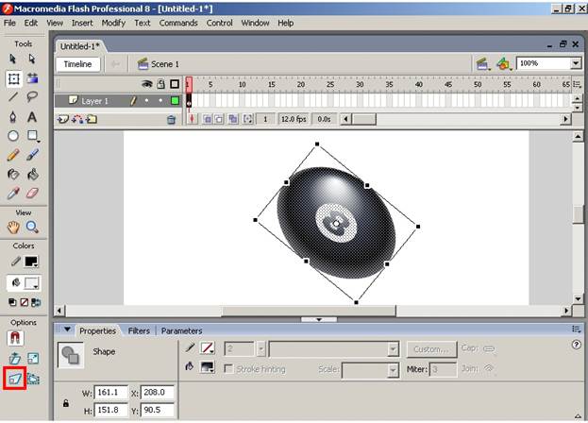
Task: Click the Rotate and Skew option
Action: click(14, 359)
